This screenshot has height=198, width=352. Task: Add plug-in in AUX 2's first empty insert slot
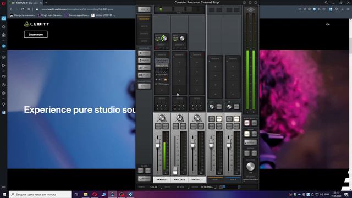pos(233,67)
